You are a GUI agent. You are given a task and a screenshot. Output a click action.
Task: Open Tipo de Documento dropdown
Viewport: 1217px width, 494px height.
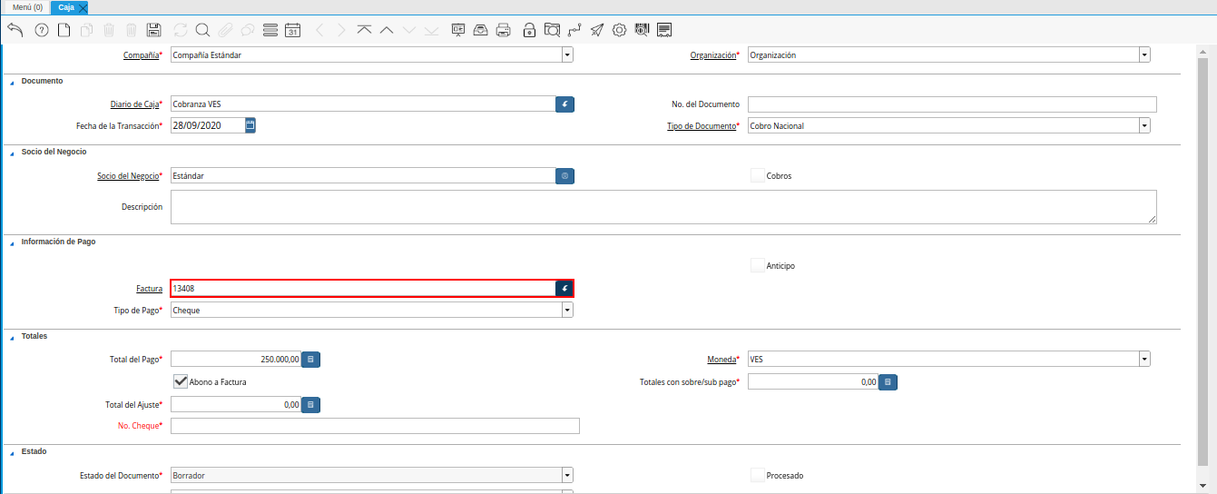(1144, 125)
